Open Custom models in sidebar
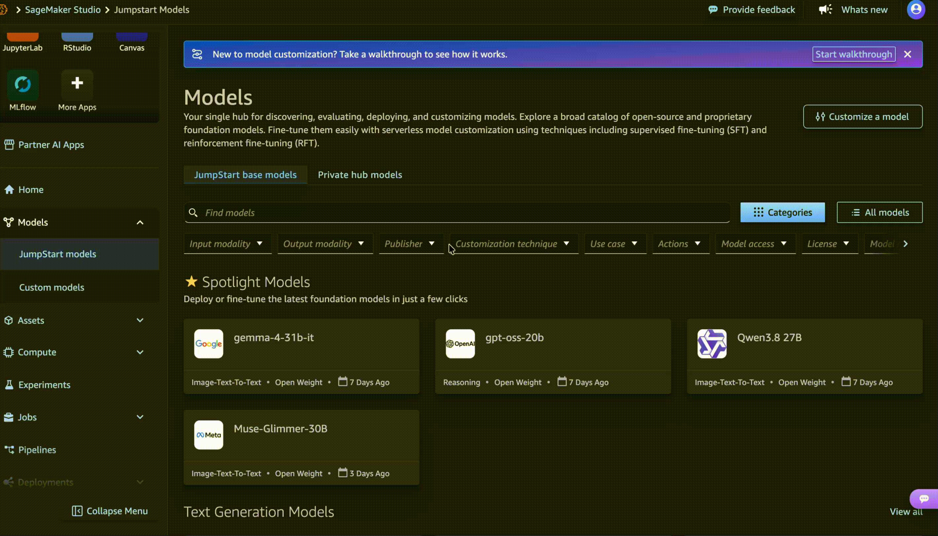Screen dimensions: 938x536 (52, 287)
